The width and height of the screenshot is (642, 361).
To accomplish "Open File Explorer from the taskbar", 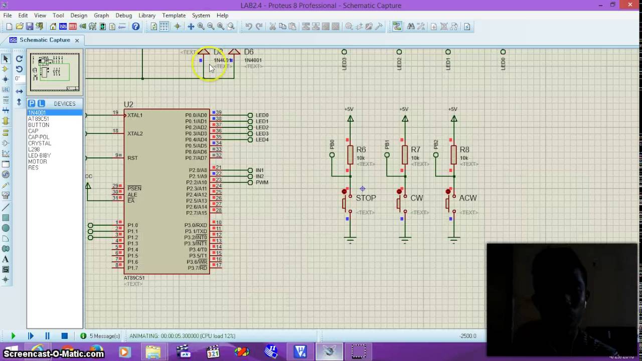I will [152, 352].
